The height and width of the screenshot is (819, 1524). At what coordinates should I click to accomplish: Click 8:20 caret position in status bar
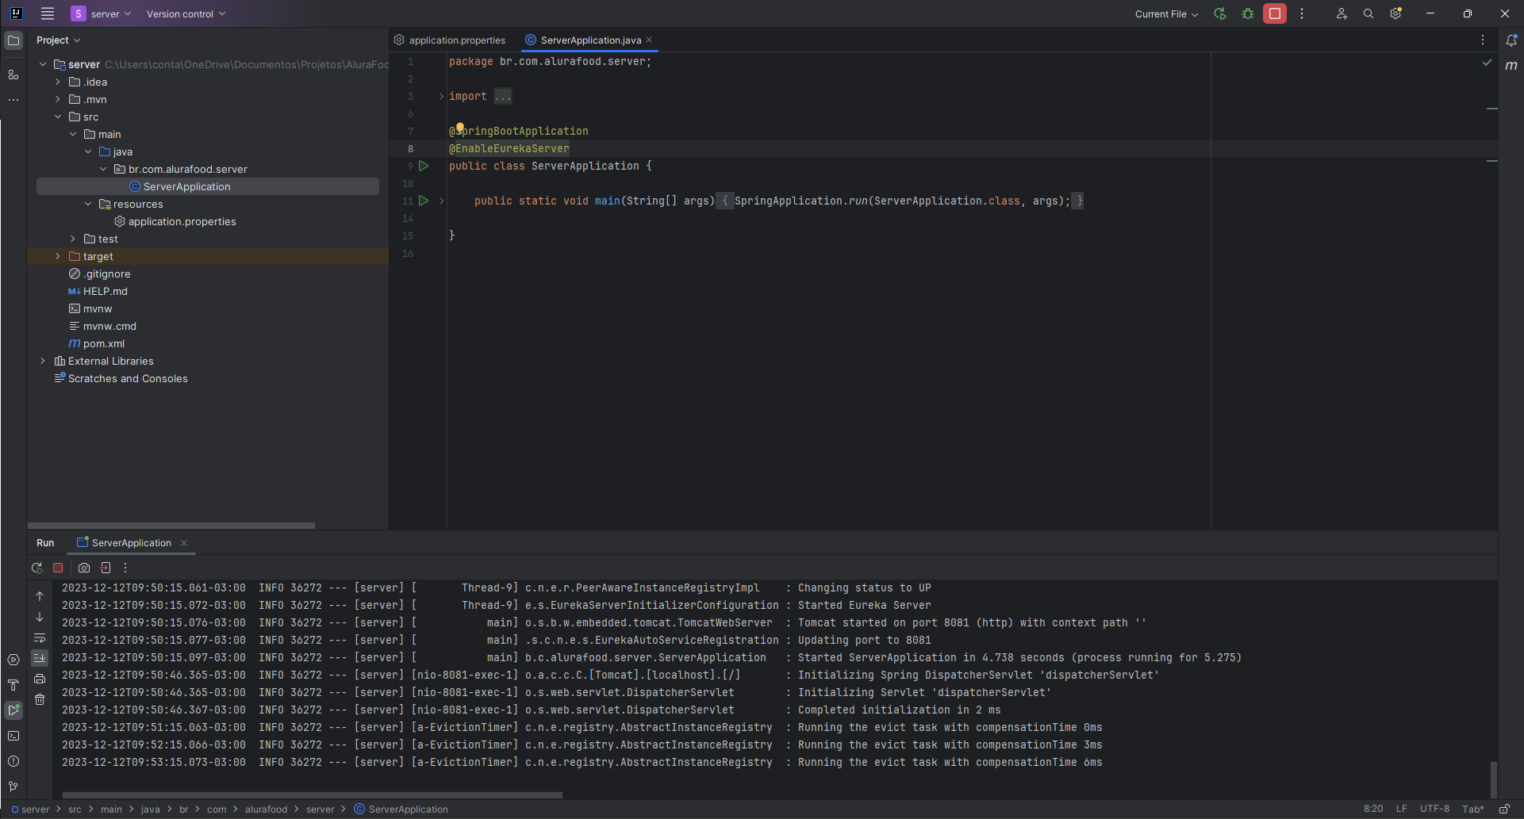1373,809
